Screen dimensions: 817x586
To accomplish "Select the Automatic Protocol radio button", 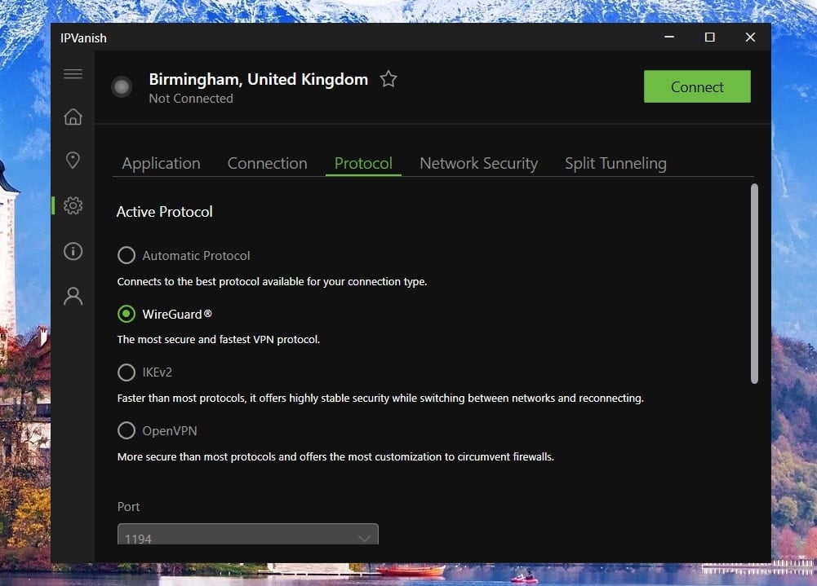I will 127,256.
